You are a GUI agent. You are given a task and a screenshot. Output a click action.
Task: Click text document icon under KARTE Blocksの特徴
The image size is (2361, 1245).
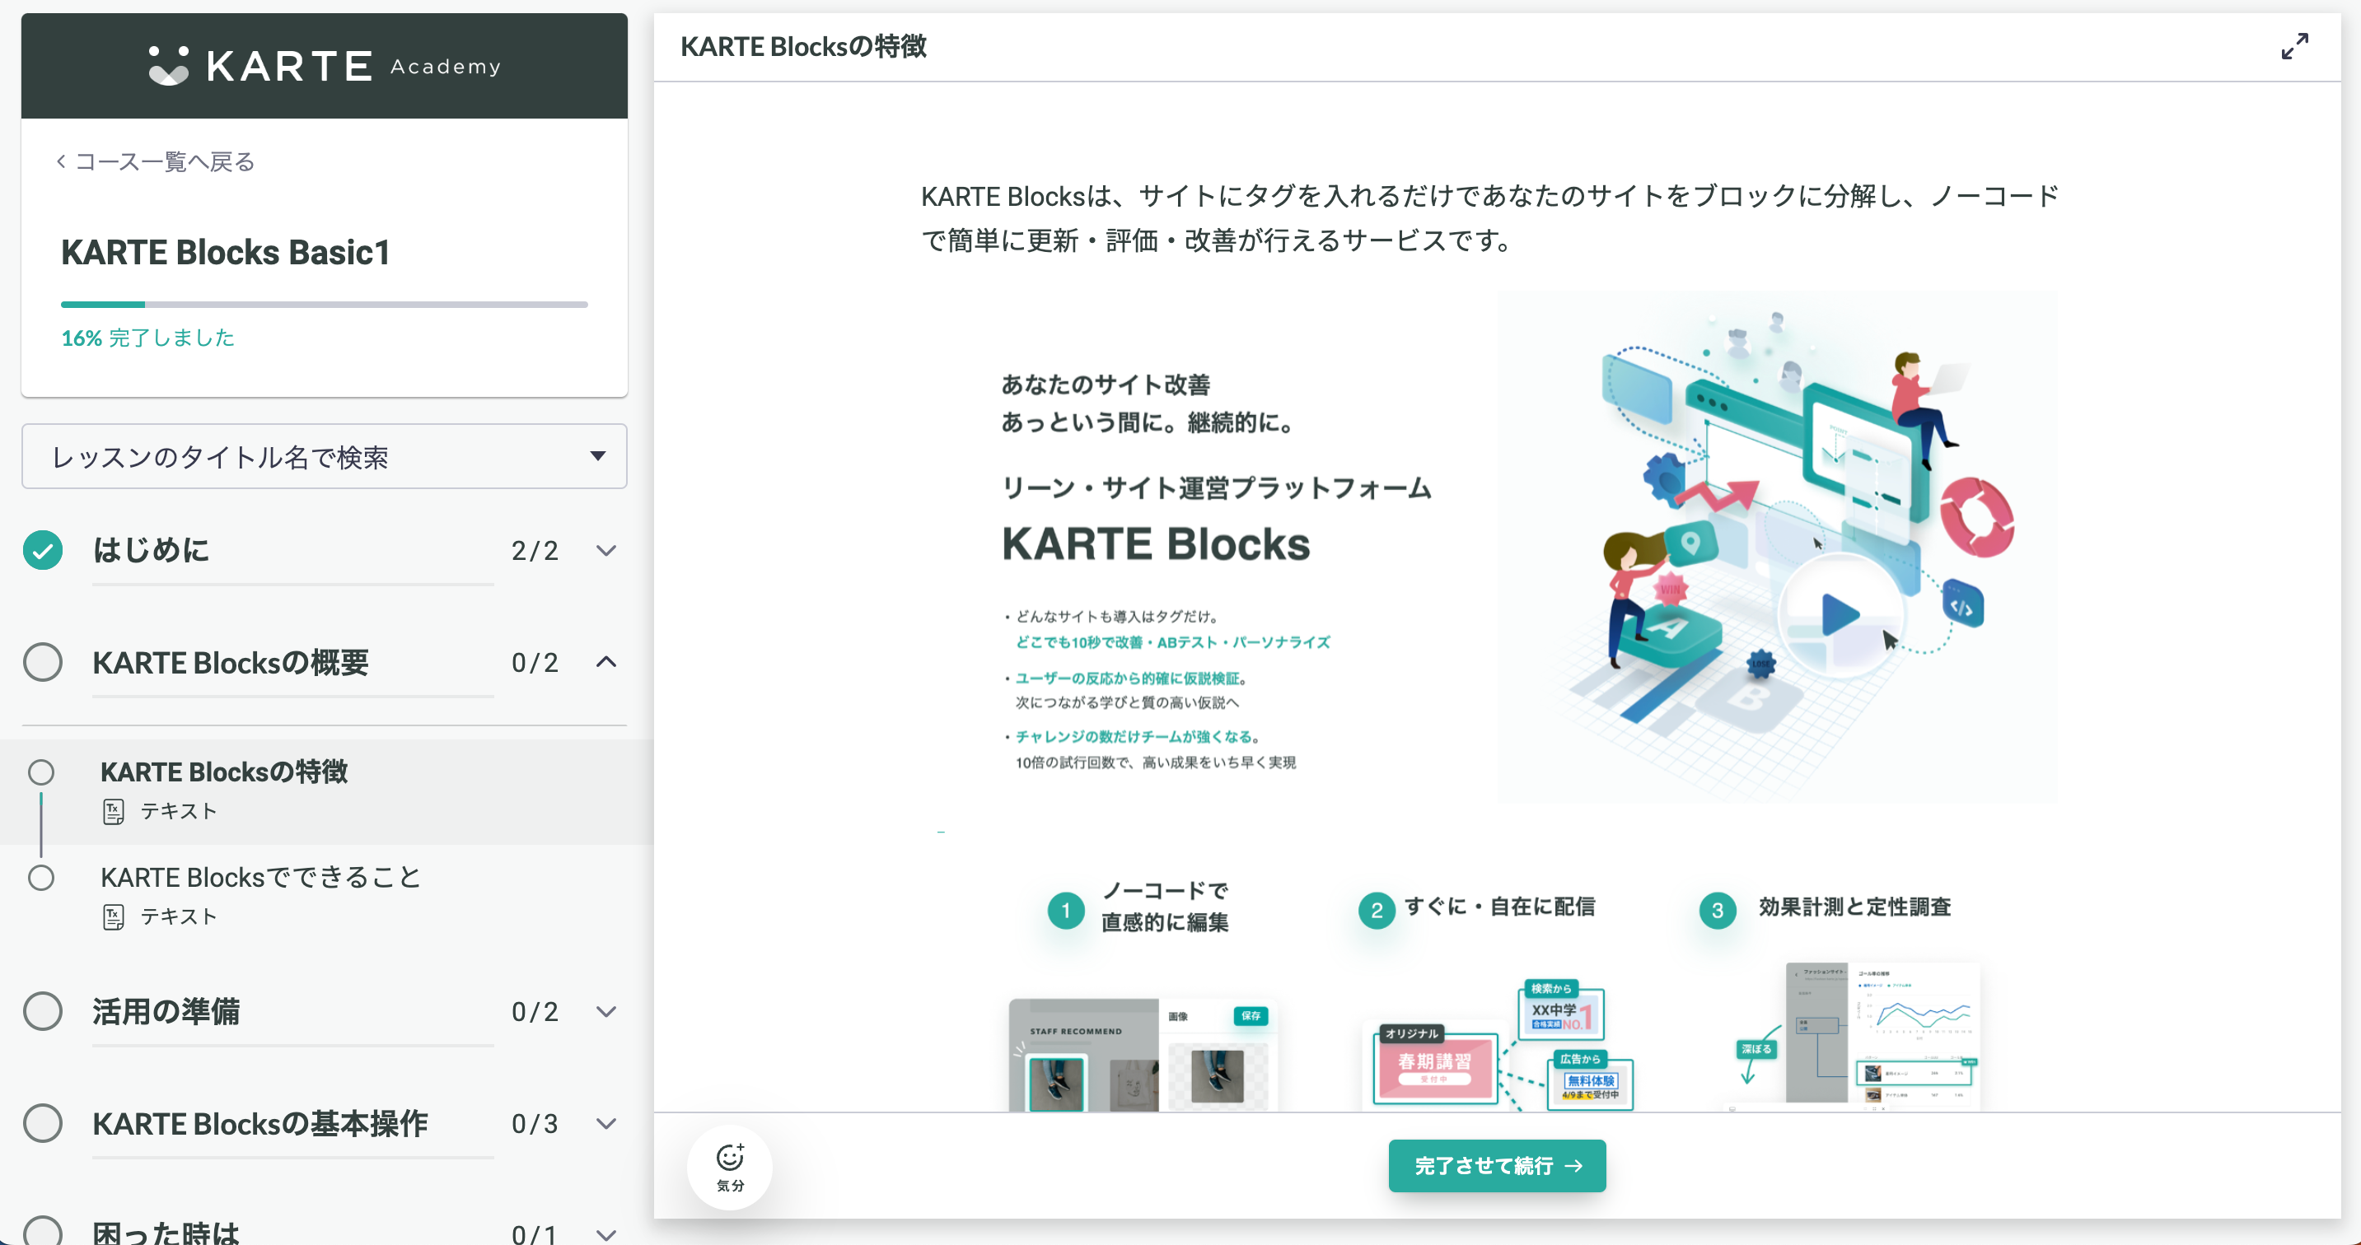coord(114,812)
